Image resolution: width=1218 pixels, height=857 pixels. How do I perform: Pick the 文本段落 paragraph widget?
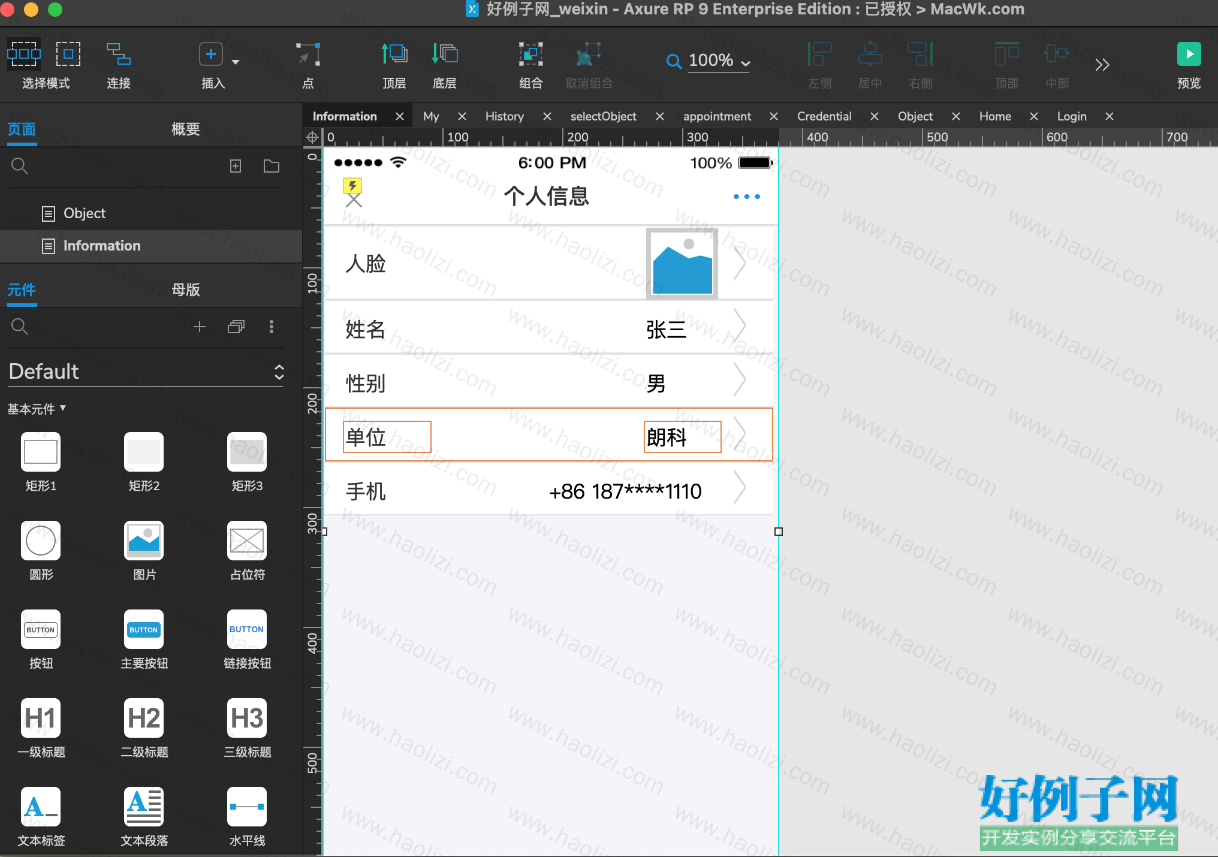pos(144,807)
